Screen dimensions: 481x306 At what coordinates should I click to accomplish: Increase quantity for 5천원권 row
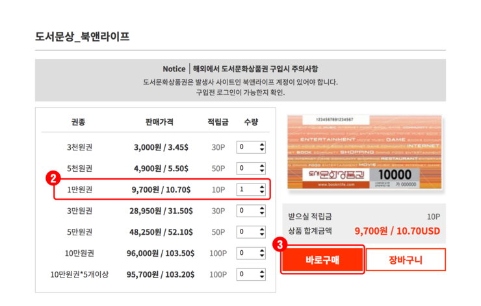point(262,166)
